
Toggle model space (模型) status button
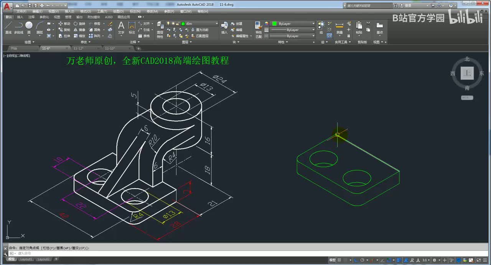coord(332,260)
